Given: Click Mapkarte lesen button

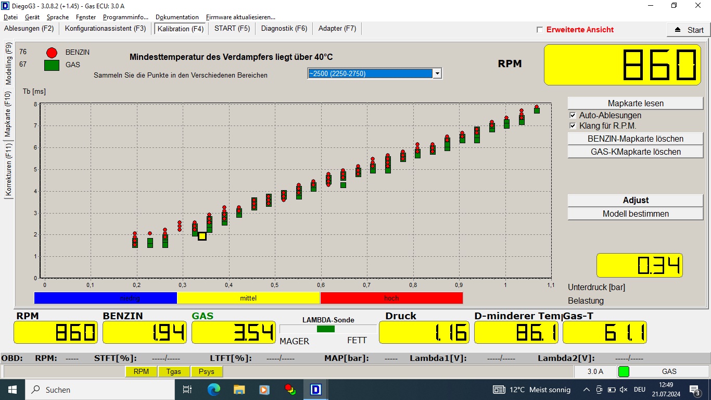Looking at the screenshot, I should pyautogui.click(x=636, y=103).
